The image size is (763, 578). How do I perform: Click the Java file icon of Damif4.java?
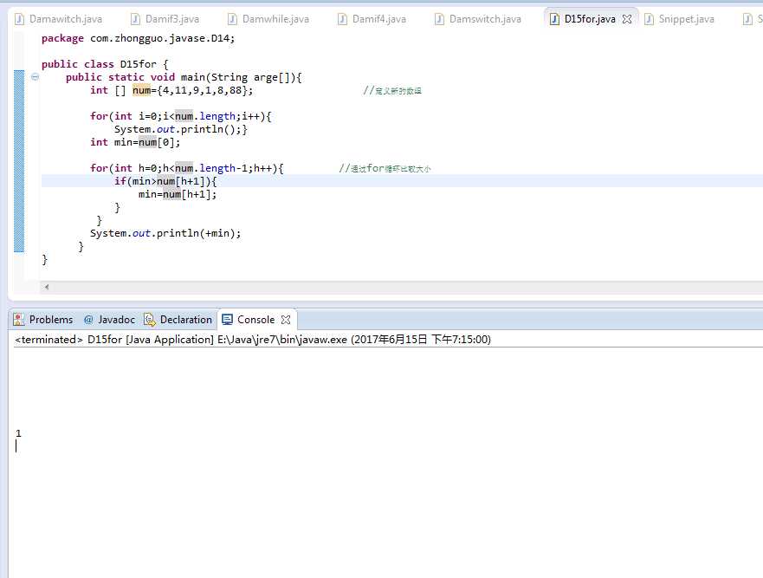tap(343, 19)
